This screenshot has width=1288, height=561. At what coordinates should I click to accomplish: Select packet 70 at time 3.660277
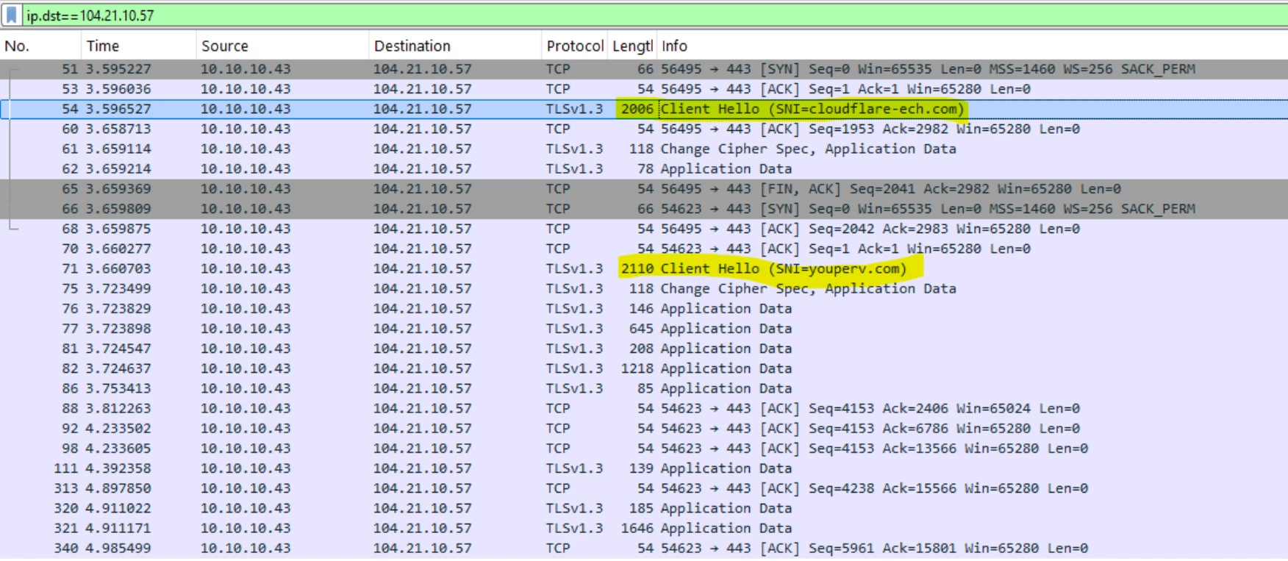[644, 249]
